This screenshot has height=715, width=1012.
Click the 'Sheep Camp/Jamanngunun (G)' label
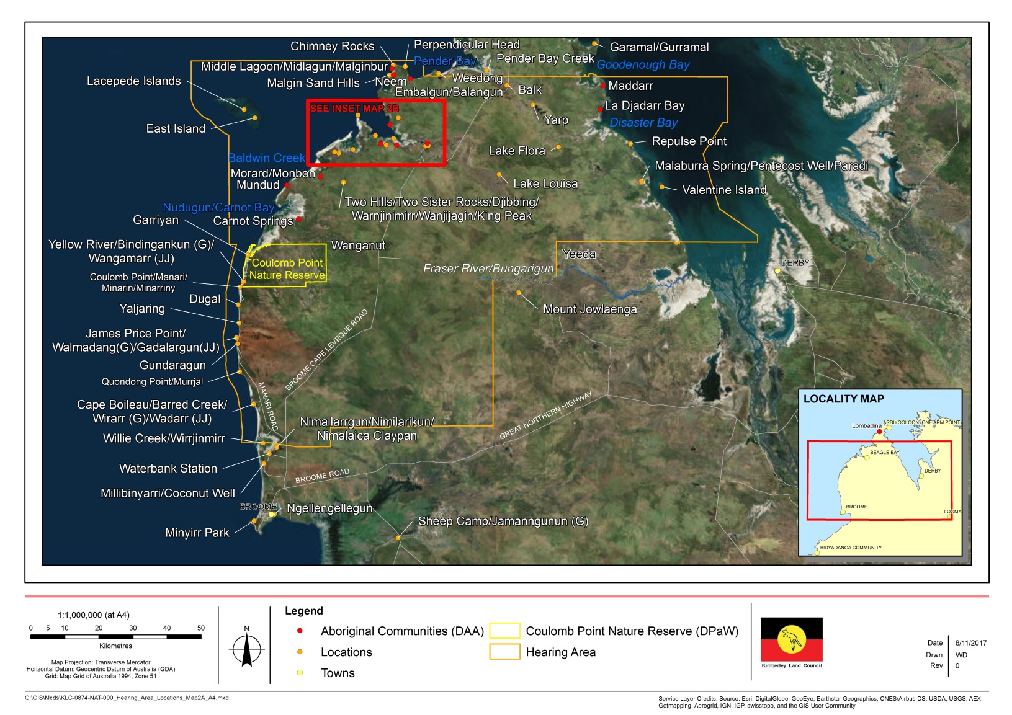[x=503, y=522]
